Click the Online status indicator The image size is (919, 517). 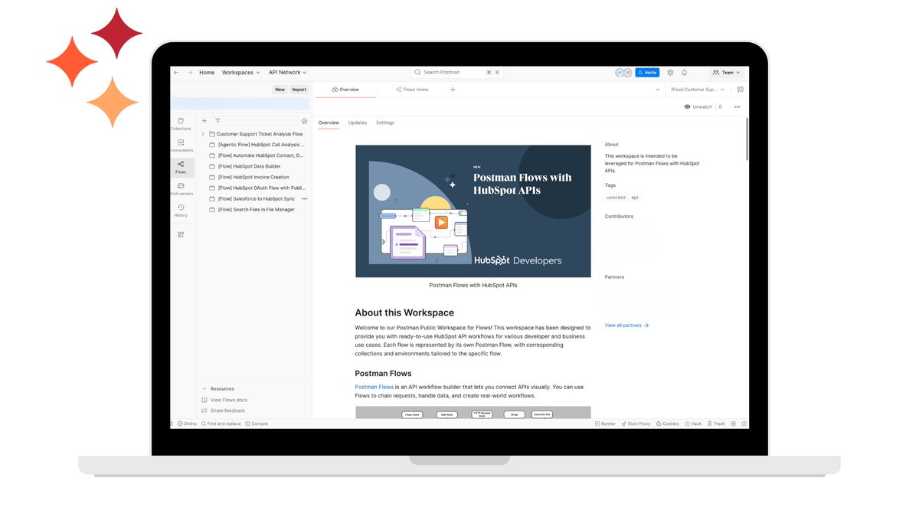187,424
